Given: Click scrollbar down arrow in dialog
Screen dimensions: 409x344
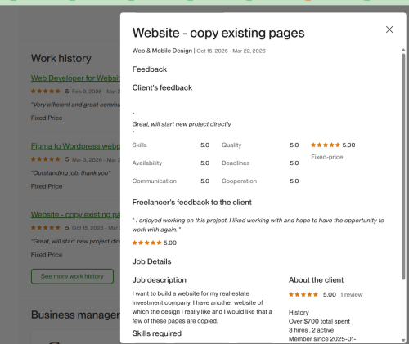Looking at the screenshot, I should click(x=403, y=340).
